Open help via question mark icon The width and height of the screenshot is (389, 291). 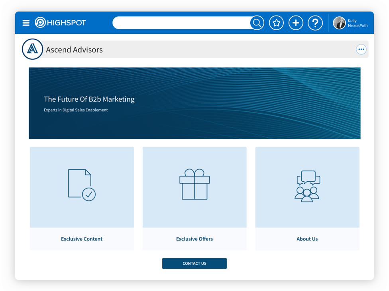315,23
